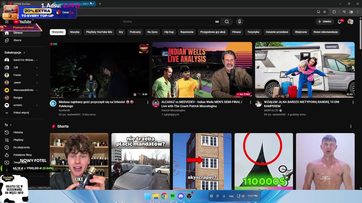Open Jawor channel subscription
Viewport: 362px width, 203px height.
tap(22, 83)
